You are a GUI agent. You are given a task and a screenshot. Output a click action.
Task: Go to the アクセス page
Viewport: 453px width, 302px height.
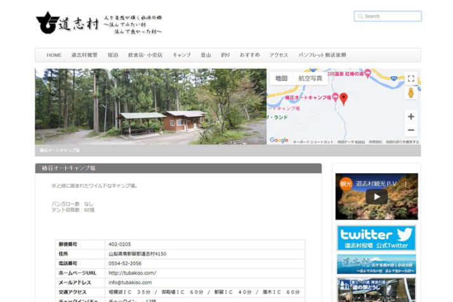click(x=279, y=55)
